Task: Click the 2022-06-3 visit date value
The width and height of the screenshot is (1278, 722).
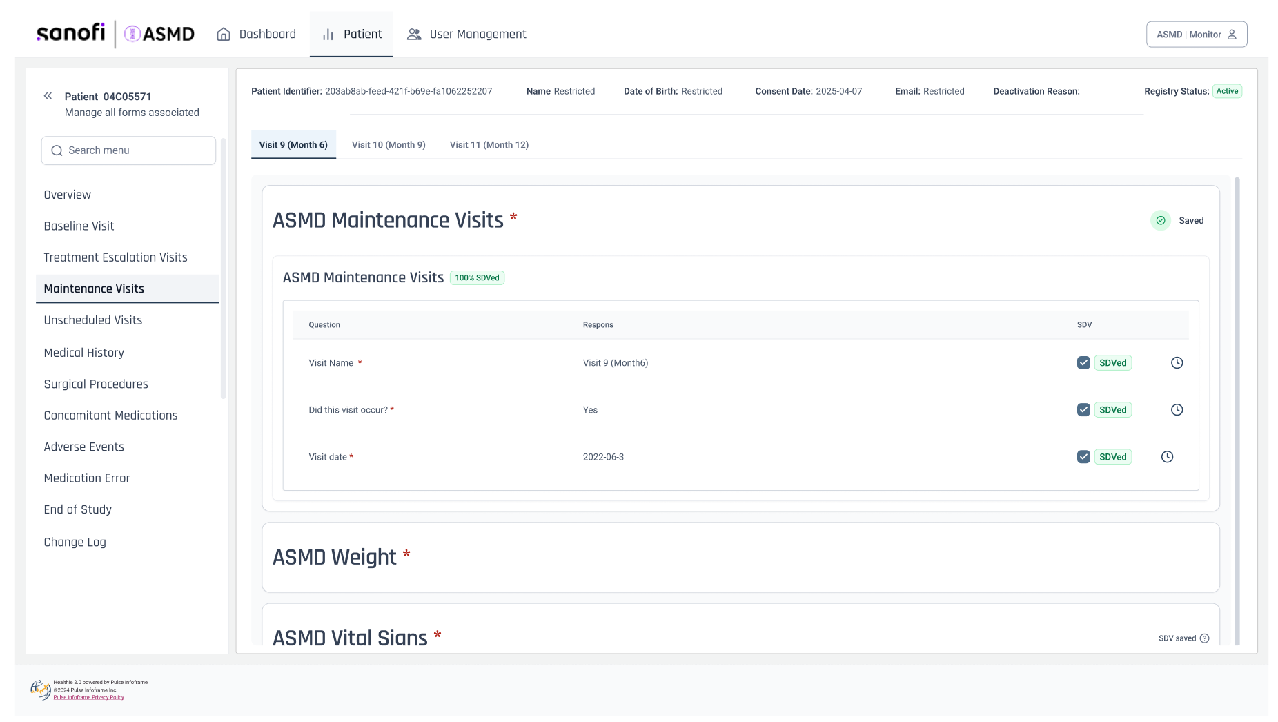Action: 603,457
